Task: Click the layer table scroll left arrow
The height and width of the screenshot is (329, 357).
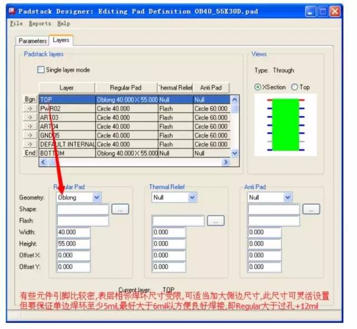Action: [x=43, y=162]
